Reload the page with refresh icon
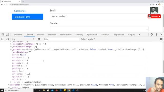Viewport: 164px width, 92px height. coord(7,5)
